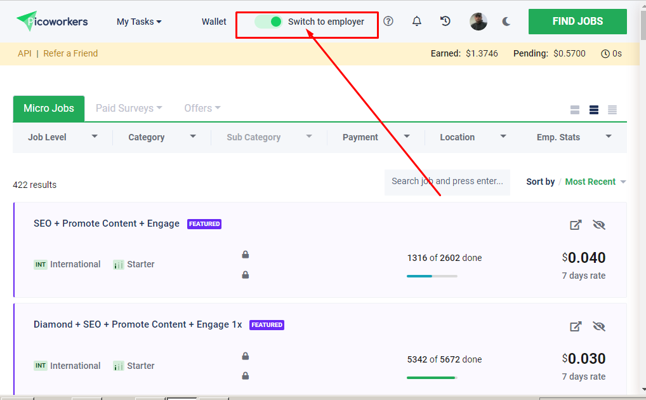Click the lower lock icon in Diamond job
This screenshot has height=400, width=646.
coord(245,376)
